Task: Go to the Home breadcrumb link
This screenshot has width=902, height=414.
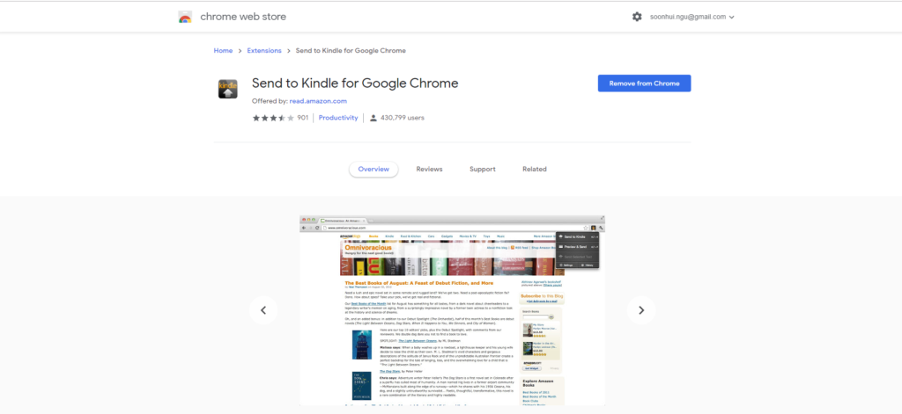Action: pos(223,50)
